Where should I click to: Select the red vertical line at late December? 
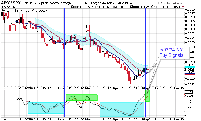[28, 58]
